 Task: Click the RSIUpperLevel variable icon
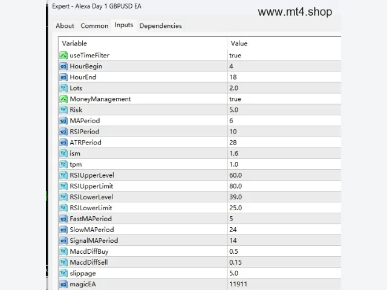[x=63, y=175]
